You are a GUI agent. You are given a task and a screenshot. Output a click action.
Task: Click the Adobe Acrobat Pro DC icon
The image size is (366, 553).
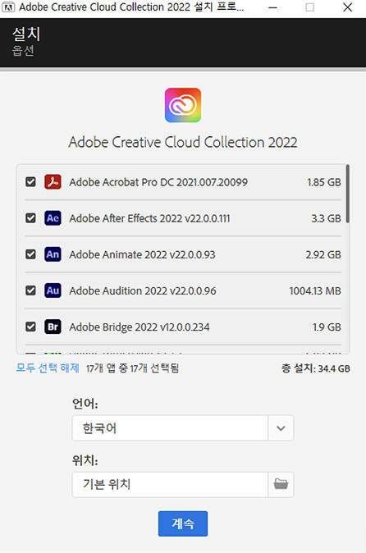tap(53, 182)
